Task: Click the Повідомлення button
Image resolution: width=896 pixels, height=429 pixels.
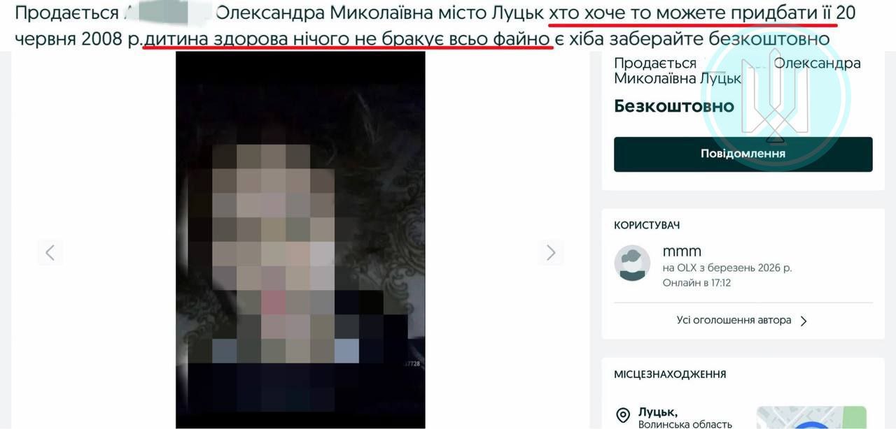Action: pos(743,154)
